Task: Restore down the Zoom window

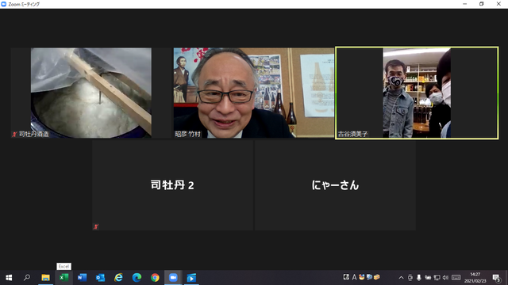Action: (482, 4)
